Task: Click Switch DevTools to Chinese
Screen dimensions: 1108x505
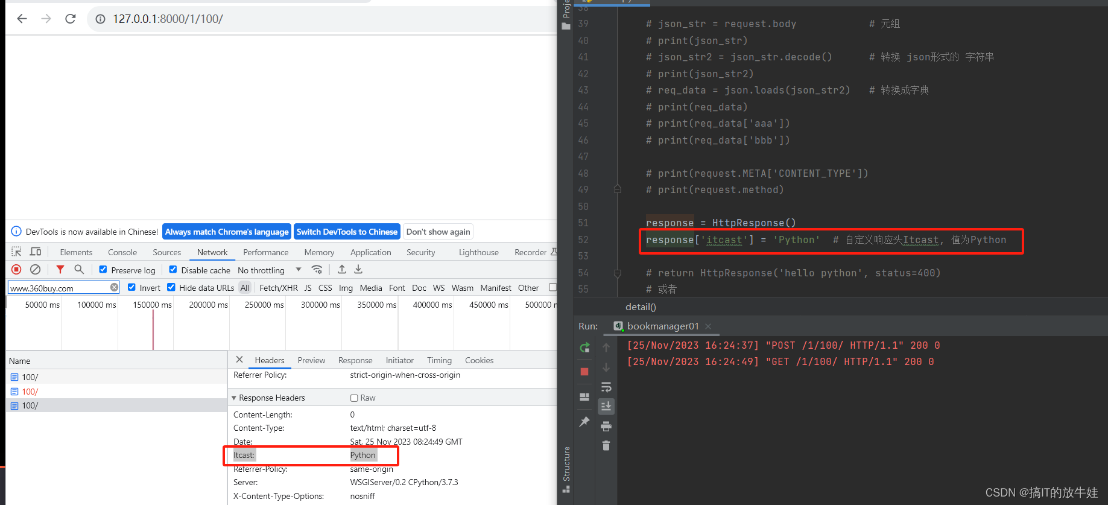Action: point(347,232)
